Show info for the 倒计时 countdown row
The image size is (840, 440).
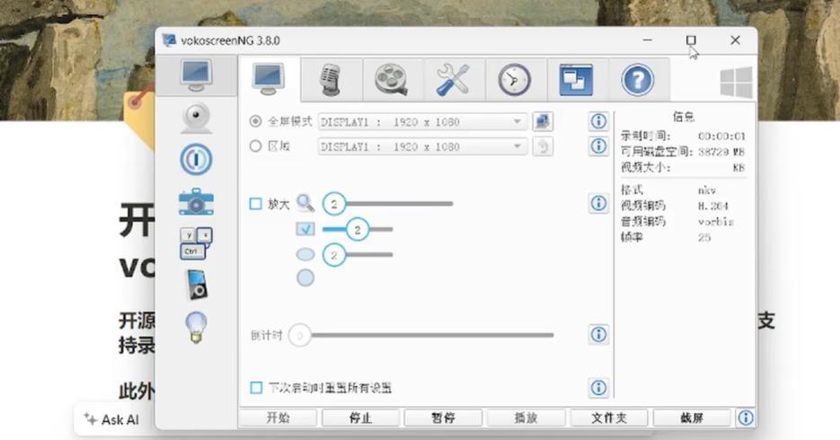coord(598,334)
